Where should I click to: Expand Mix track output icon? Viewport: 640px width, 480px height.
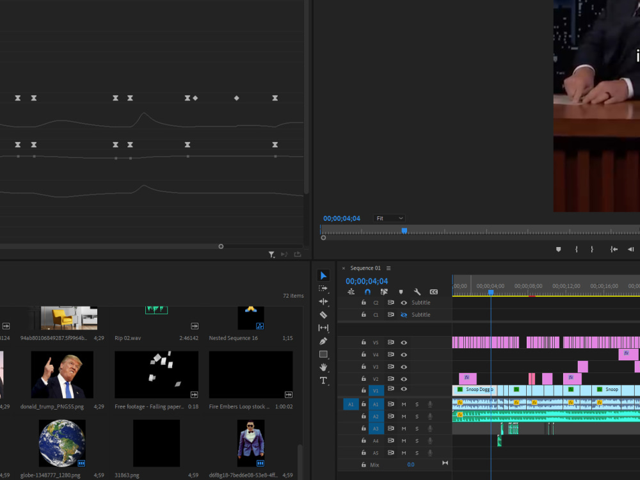[445, 463]
